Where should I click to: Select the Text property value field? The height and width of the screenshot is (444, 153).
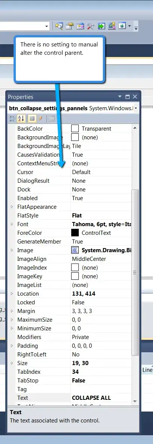[x=101, y=398]
